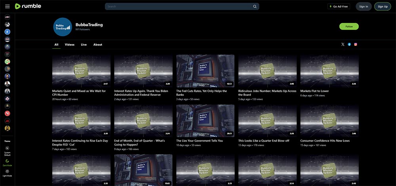
Task: Click title 'End of Month, End of Quarter'
Action: pos(139,143)
